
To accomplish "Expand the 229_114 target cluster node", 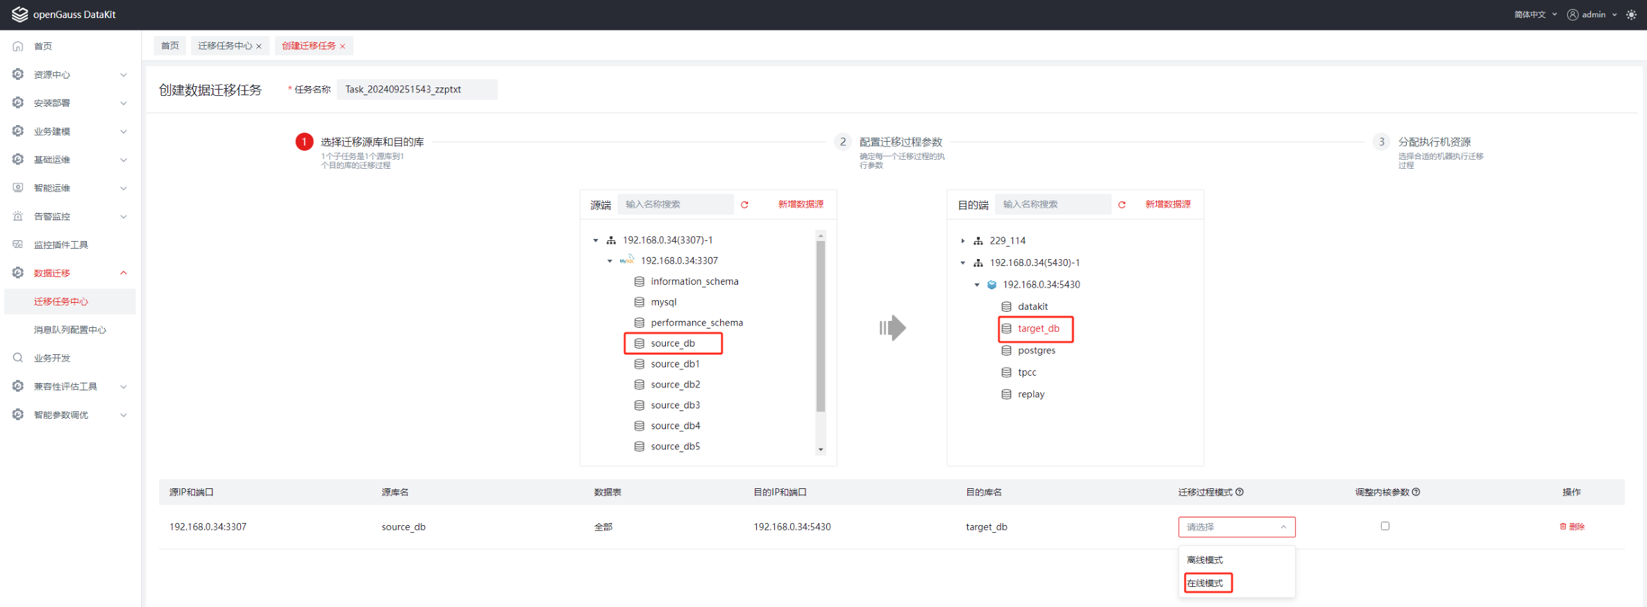I will (x=963, y=241).
